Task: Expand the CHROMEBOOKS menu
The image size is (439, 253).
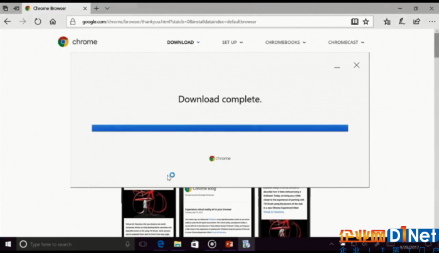Action: pos(285,42)
